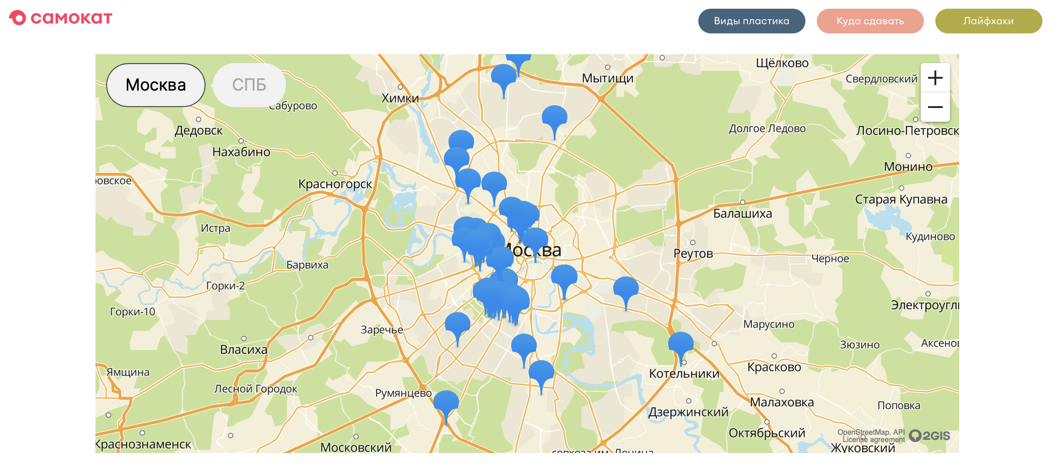
Task: Select the map pin near Румянцево
Action: (446, 402)
